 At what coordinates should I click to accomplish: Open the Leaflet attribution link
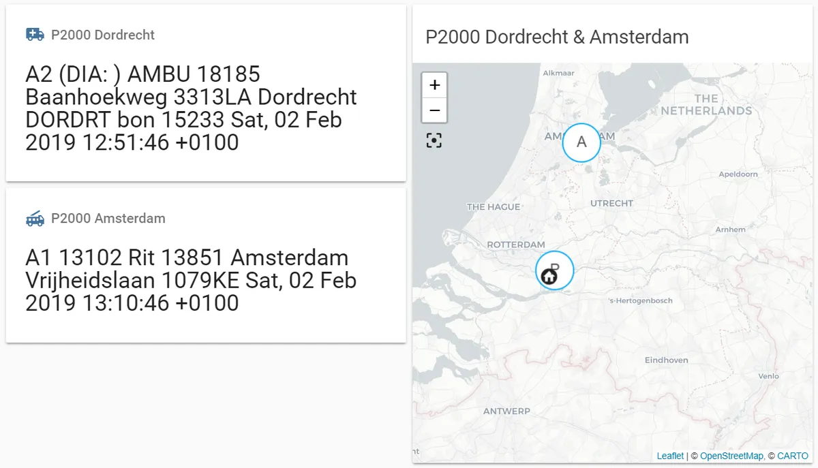pyautogui.click(x=670, y=456)
